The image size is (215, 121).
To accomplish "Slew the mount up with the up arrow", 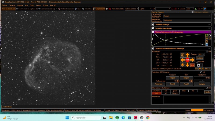I will (x=187, y=55).
